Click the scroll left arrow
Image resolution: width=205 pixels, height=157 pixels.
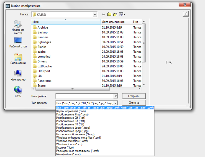(x=33, y=89)
